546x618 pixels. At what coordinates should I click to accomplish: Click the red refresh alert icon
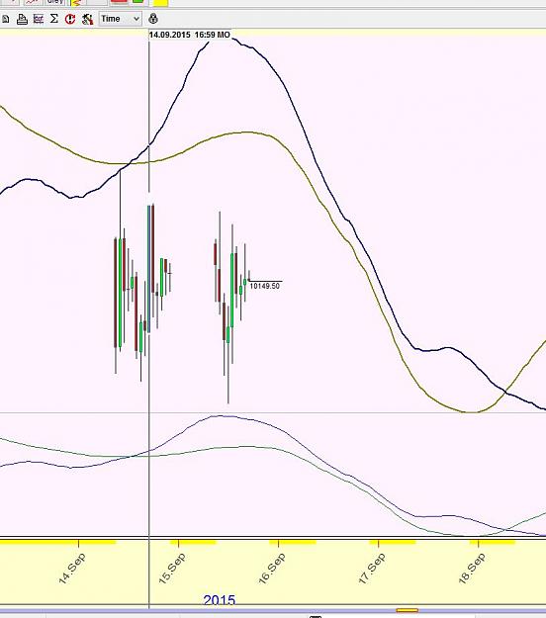pyautogui.click(x=70, y=19)
